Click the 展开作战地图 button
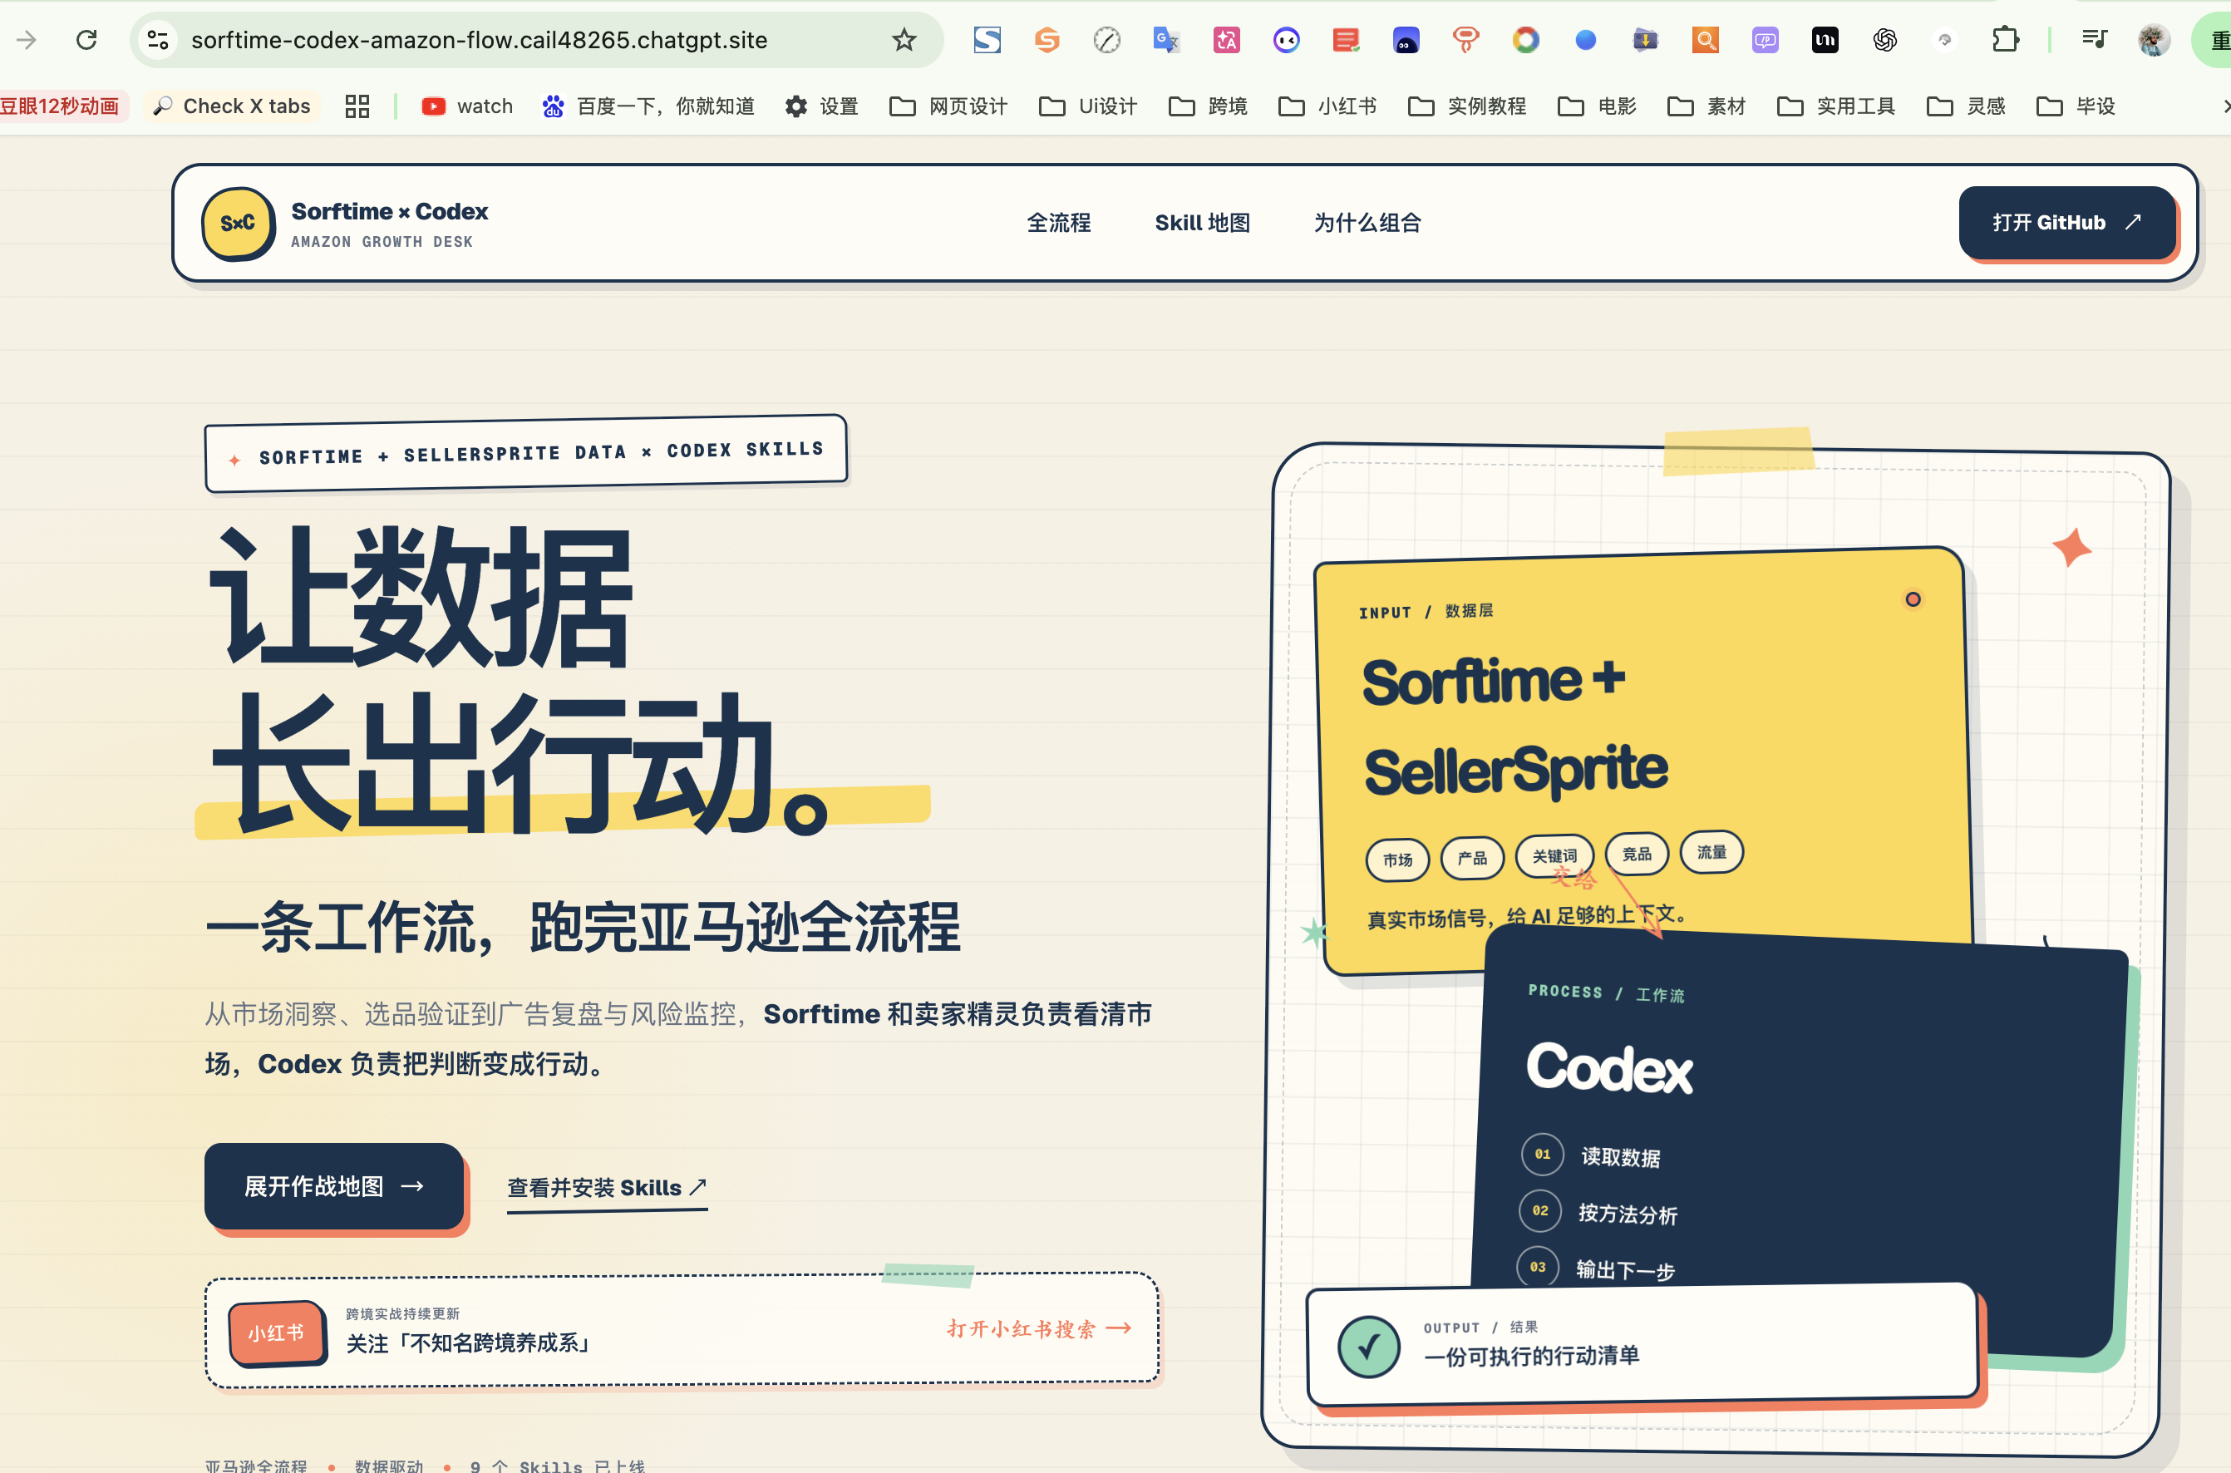This screenshot has height=1473, width=2231. pyautogui.click(x=333, y=1185)
